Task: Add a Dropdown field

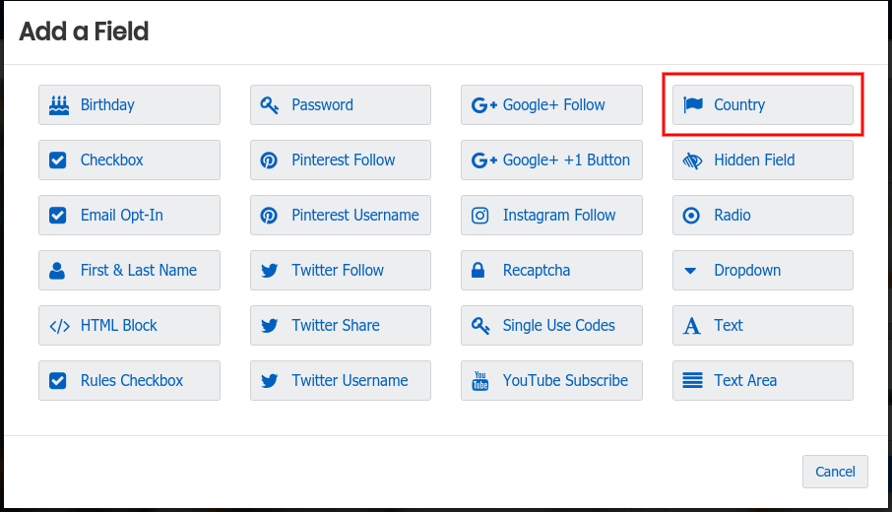Action: coord(762,270)
